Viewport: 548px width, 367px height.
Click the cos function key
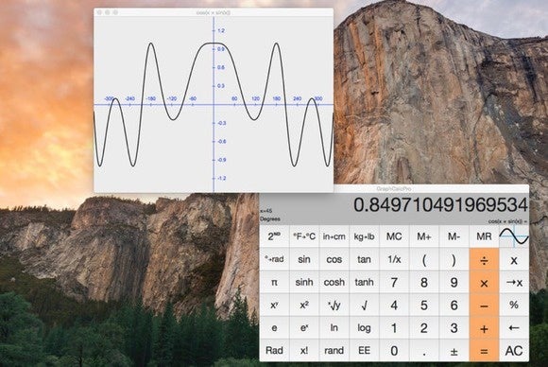click(x=334, y=259)
